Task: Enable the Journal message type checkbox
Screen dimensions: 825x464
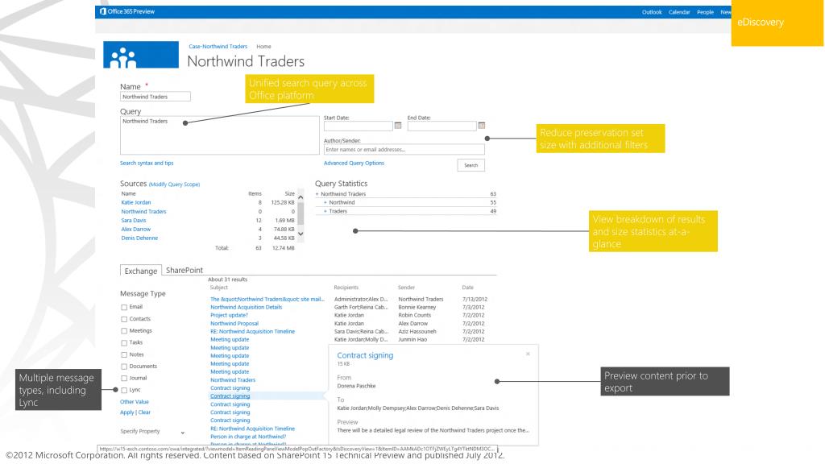Action: [x=124, y=379]
